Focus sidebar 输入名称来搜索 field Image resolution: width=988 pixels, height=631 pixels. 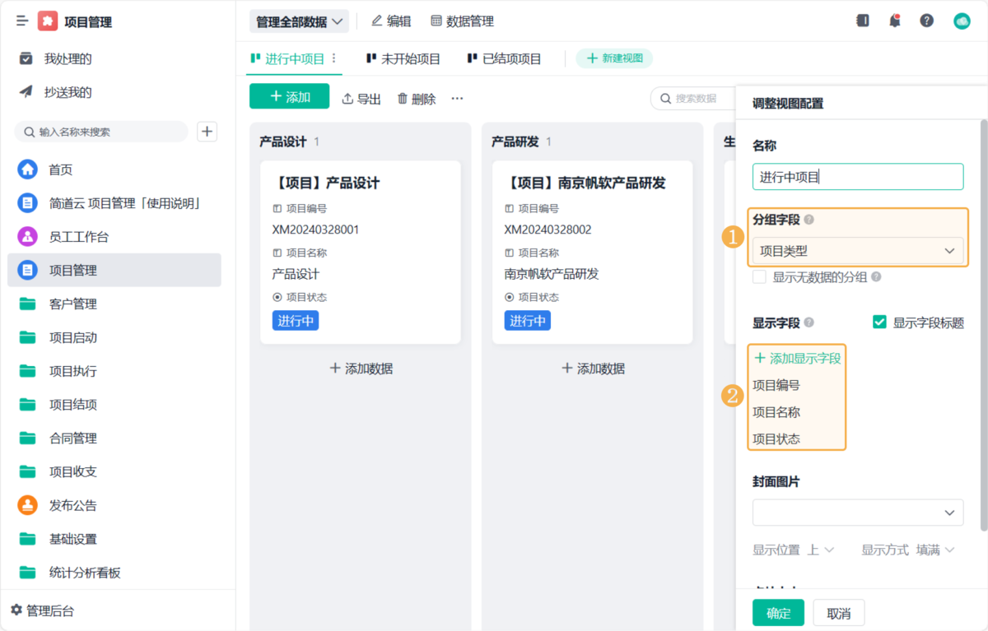[x=101, y=132]
